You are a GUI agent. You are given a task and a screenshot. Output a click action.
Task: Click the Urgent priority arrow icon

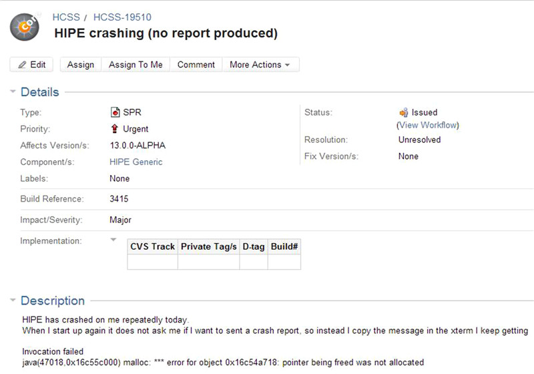pyautogui.click(x=115, y=129)
